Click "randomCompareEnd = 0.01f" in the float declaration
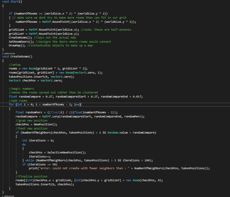This screenshot has height=197, width=230. (121, 97)
